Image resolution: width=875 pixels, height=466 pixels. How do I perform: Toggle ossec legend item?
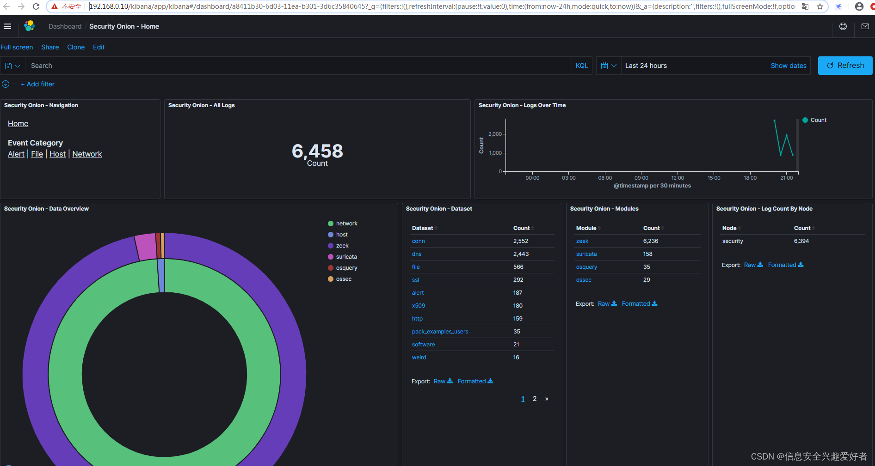click(340, 279)
